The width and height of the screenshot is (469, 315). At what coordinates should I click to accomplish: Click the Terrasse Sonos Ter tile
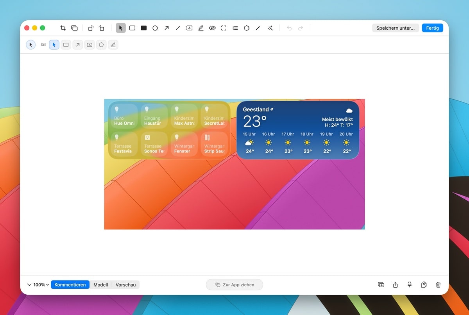(x=154, y=144)
